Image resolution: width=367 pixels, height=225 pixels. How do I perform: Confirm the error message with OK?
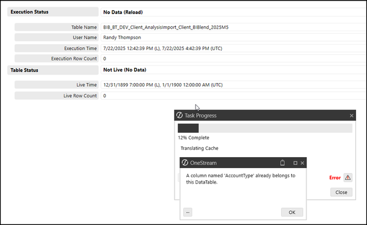(x=292, y=212)
